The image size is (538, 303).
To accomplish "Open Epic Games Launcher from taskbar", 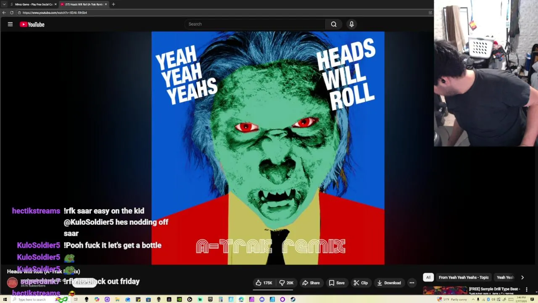I will [210, 299].
